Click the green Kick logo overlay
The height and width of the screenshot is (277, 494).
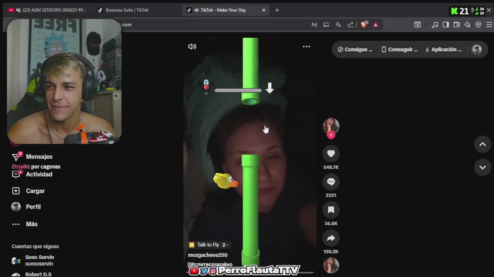tap(454, 11)
